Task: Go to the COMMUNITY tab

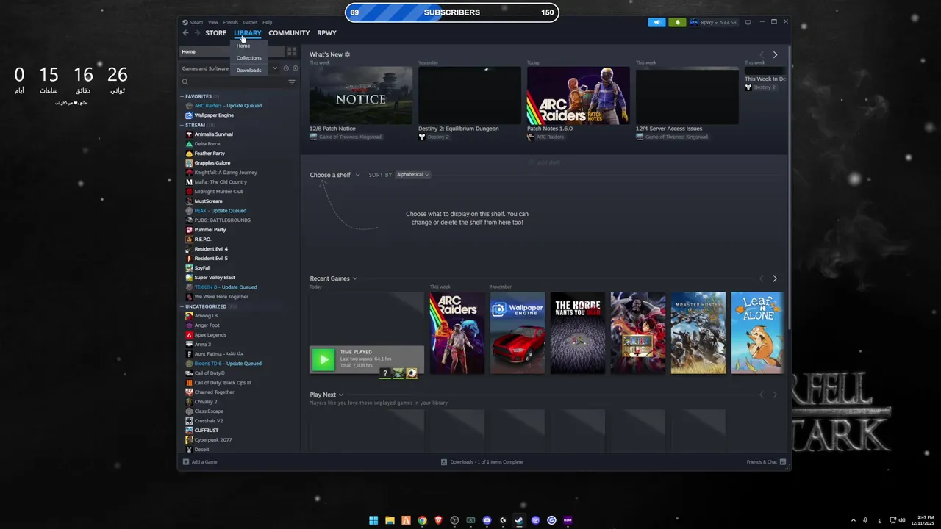Action: point(289,33)
